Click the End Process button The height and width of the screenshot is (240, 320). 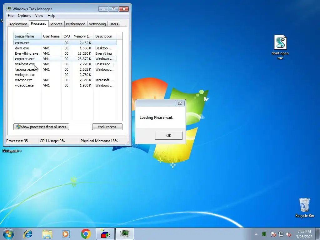[x=107, y=127]
